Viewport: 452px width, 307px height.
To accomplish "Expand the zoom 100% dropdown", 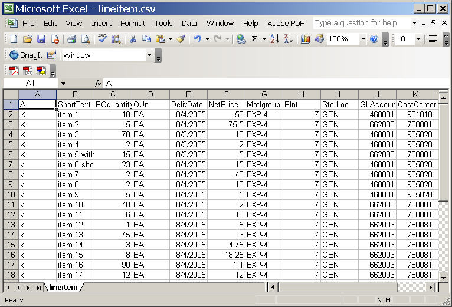I will tap(362, 39).
